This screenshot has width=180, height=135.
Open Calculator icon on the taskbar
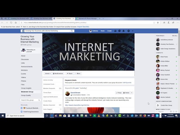(69, 116)
